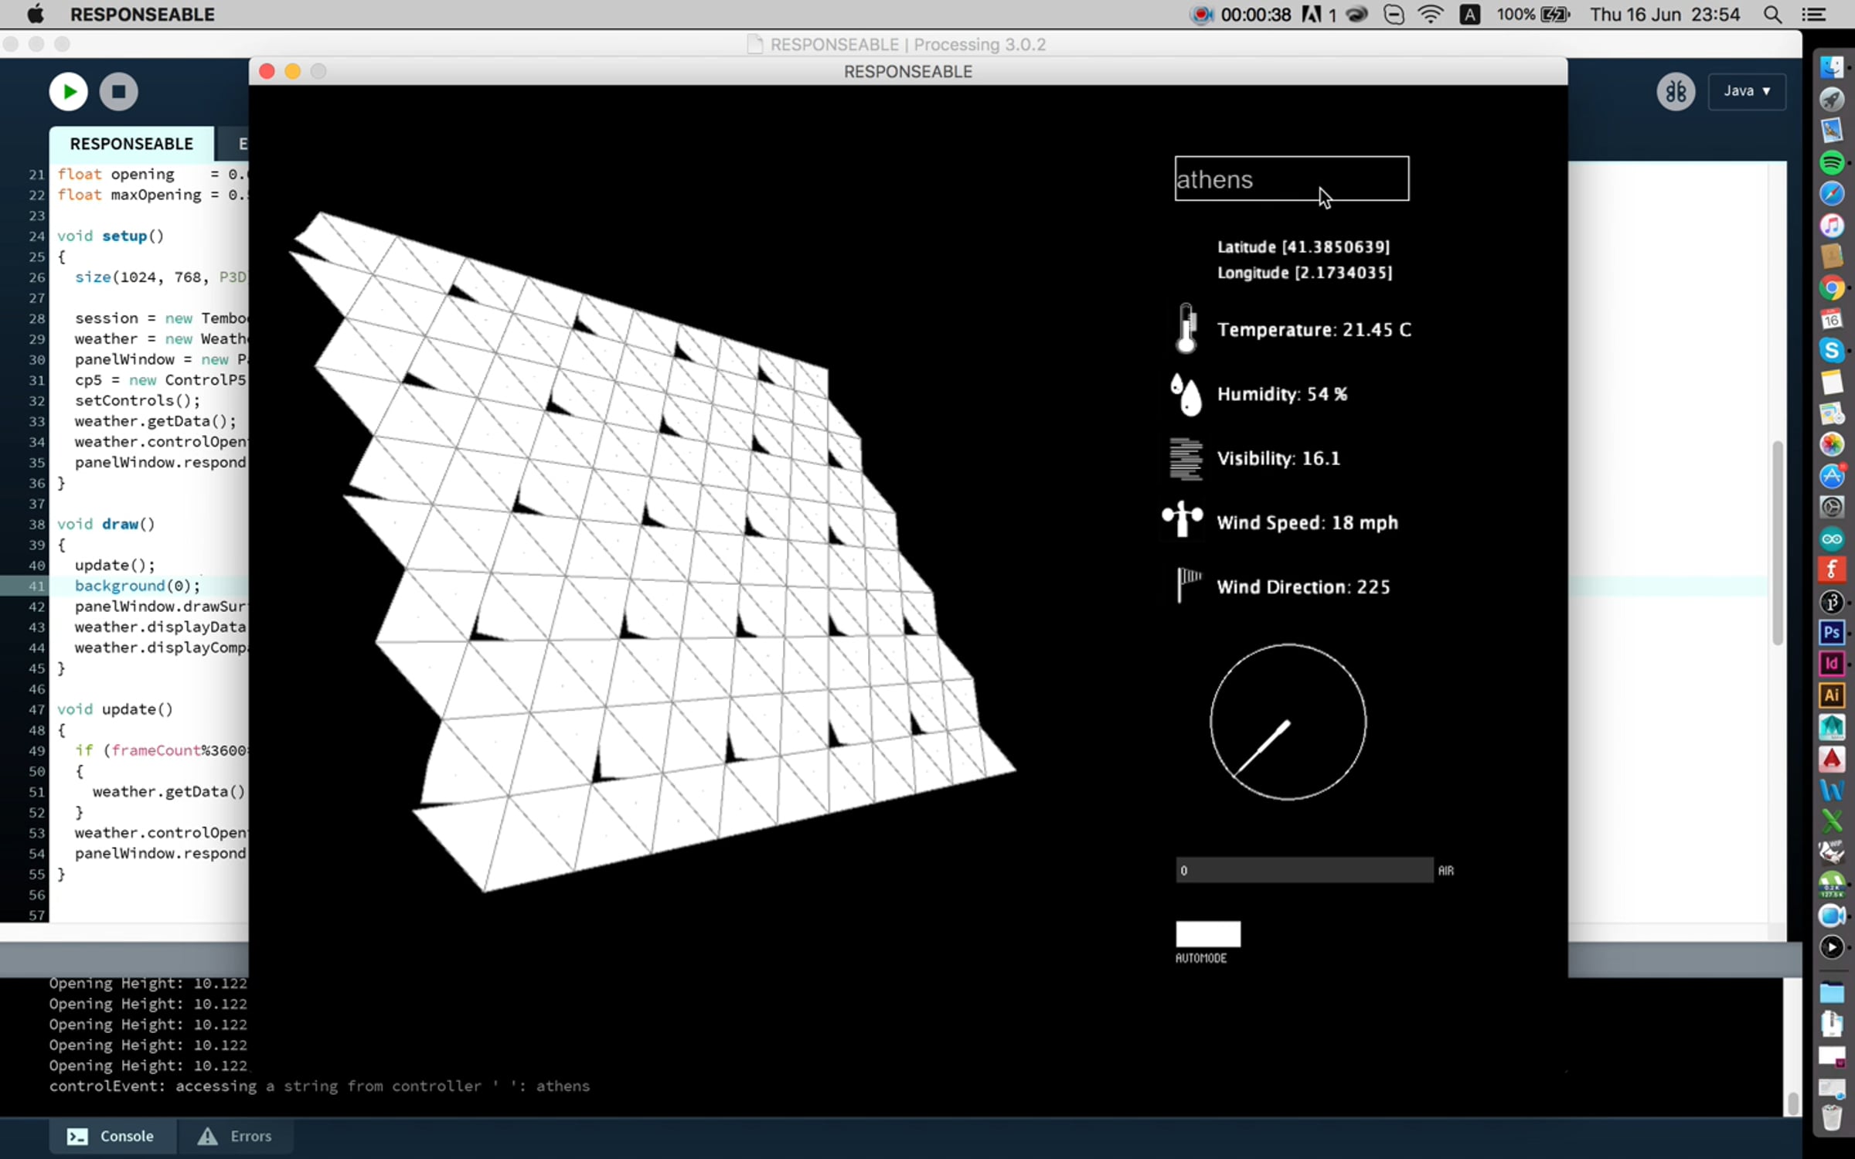Open the Notification Center menu icon
The height and width of the screenshot is (1159, 1855).
coord(1814,15)
